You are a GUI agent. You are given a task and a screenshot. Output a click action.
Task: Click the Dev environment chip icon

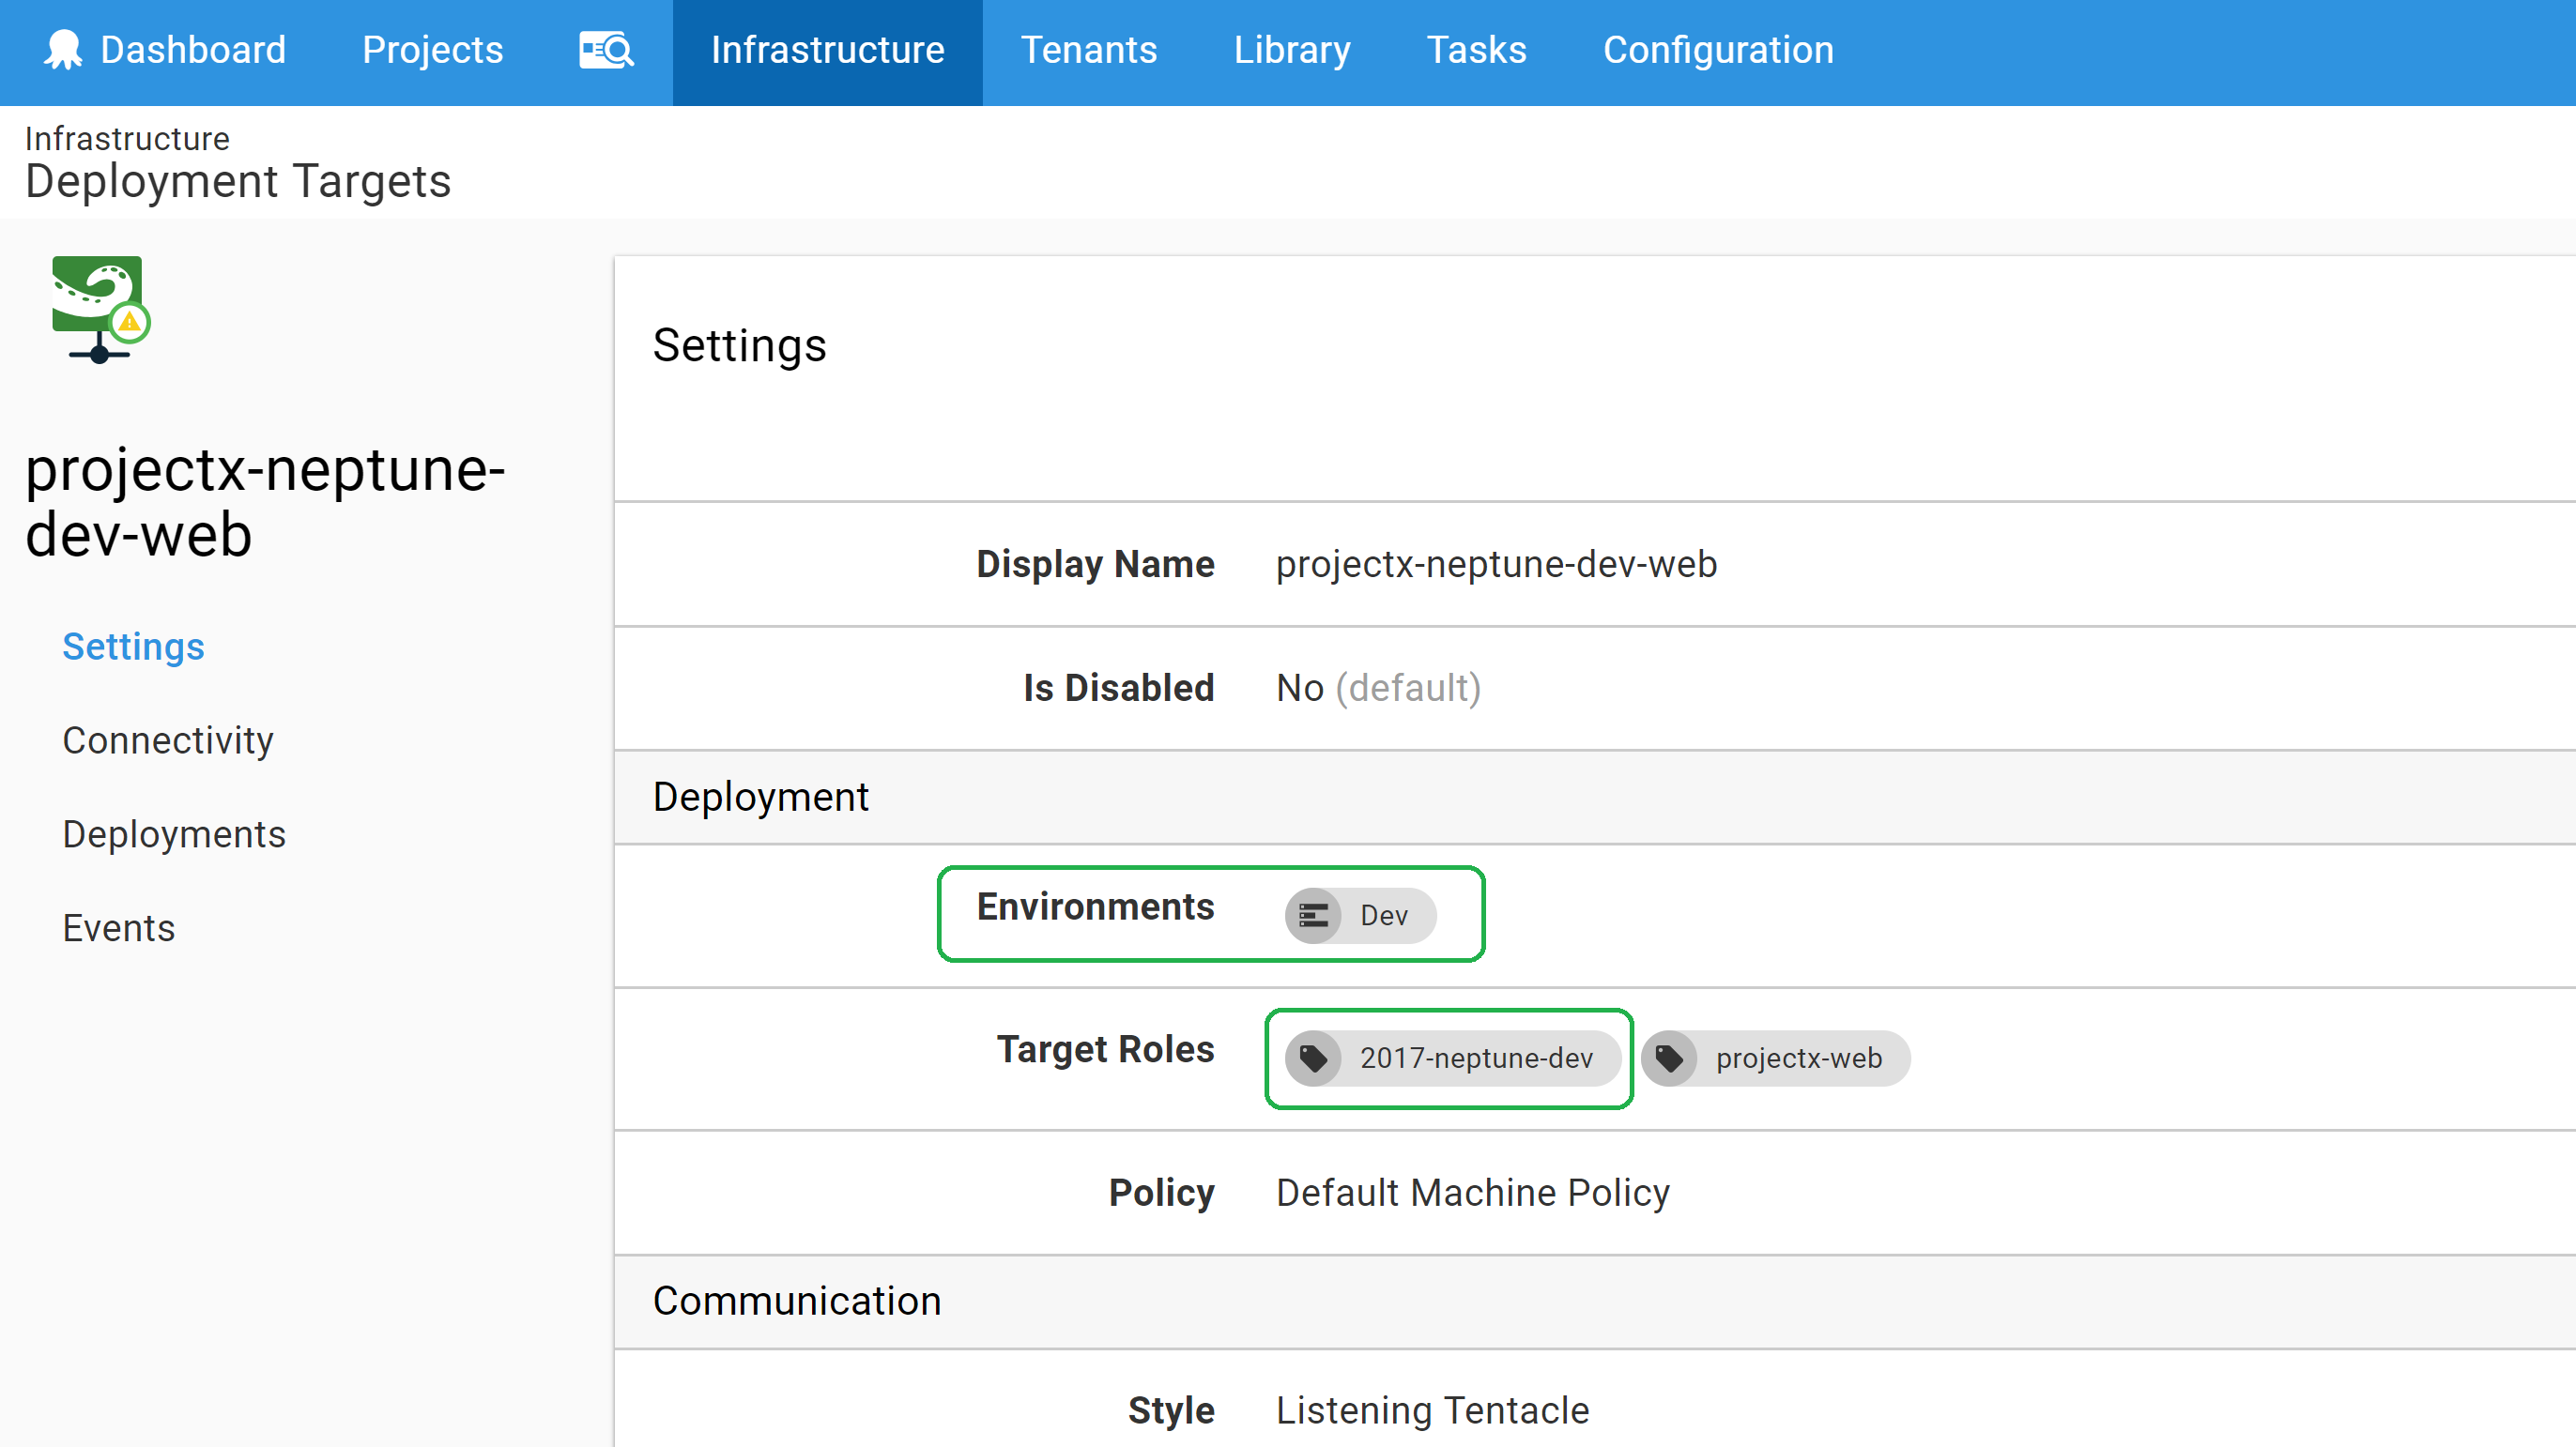tap(1313, 915)
